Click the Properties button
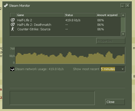135x111 pixels. [111, 41]
